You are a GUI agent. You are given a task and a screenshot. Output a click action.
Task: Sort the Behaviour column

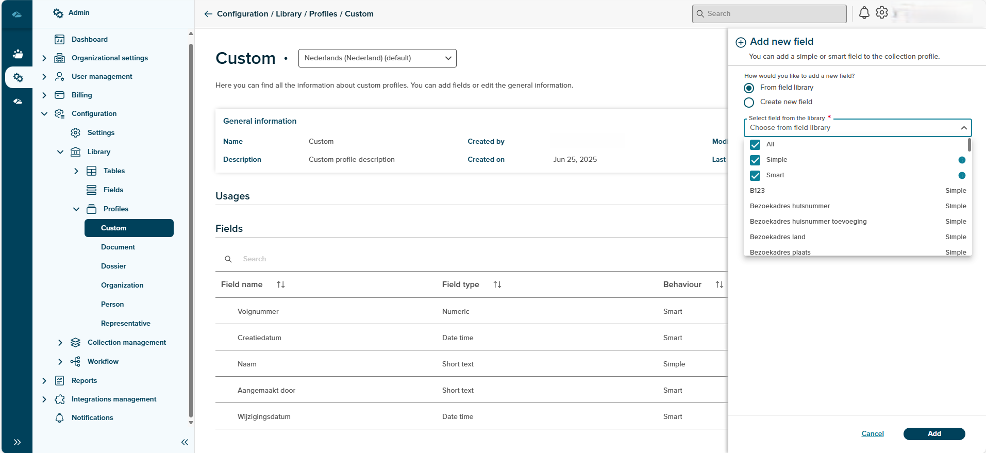click(x=720, y=284)
